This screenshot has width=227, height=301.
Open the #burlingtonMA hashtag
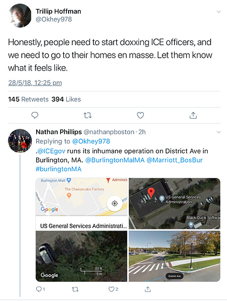(x=58, y=169)
